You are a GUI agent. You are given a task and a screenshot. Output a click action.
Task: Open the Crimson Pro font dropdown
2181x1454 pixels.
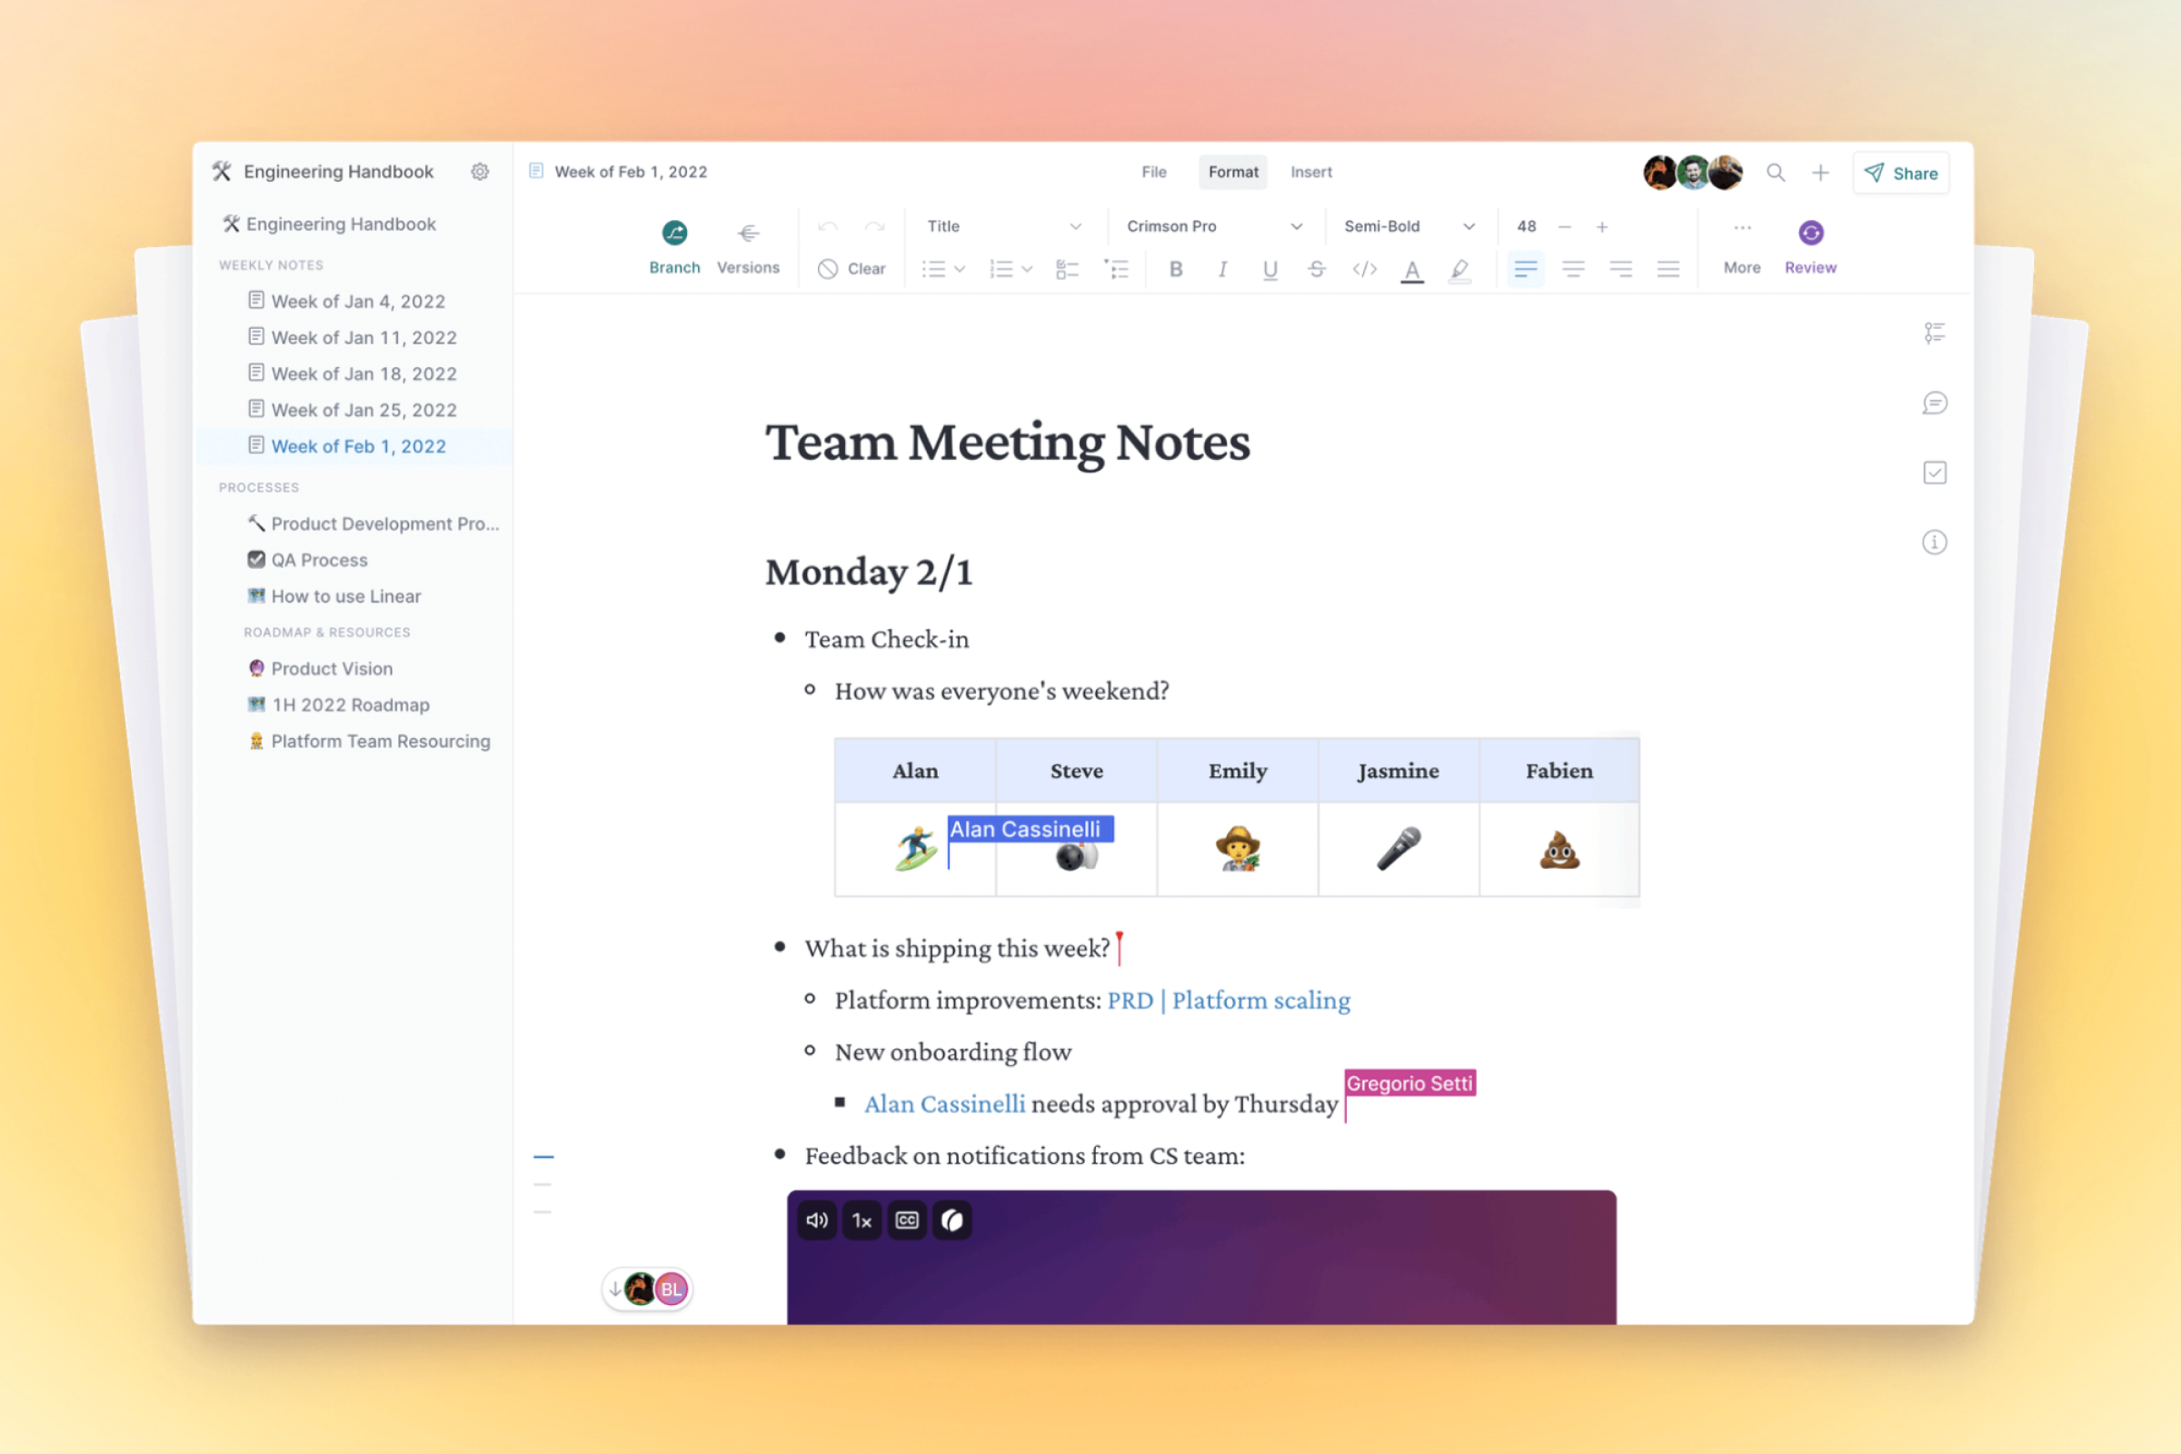click(1213, 226)
